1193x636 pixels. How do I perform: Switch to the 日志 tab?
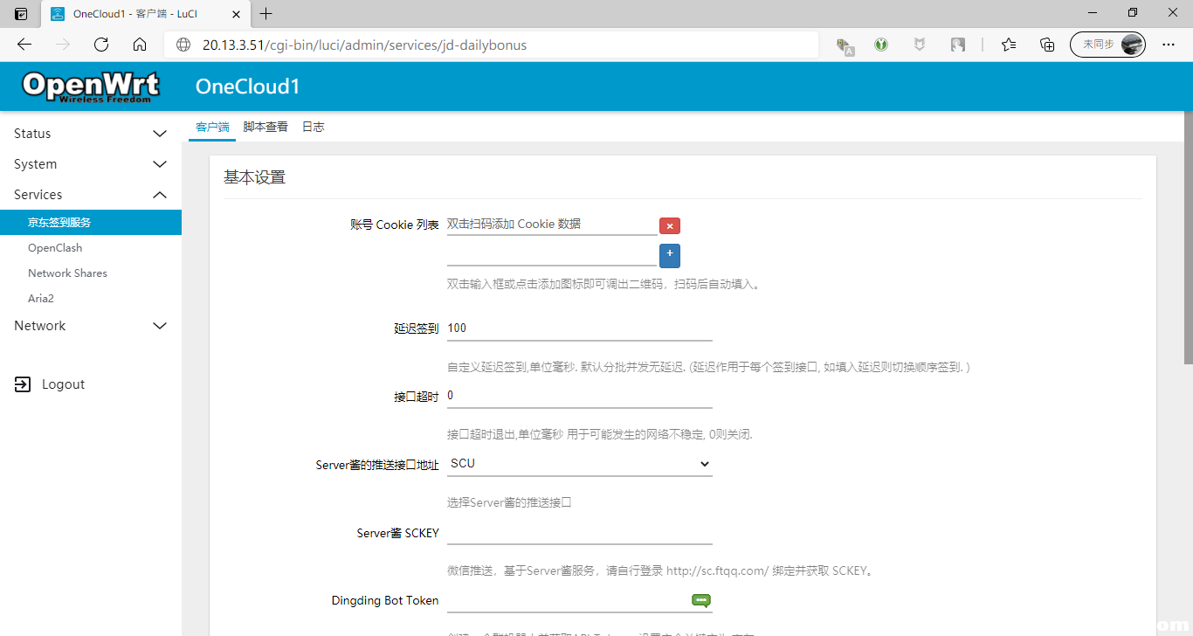coord(313,127)
